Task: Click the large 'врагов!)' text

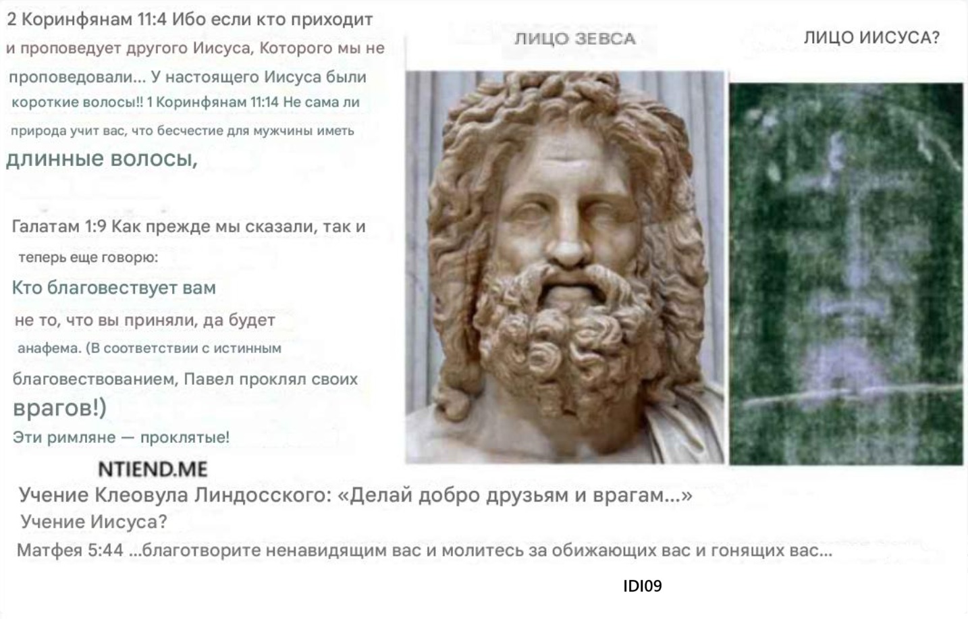Action: coord(59,408)
